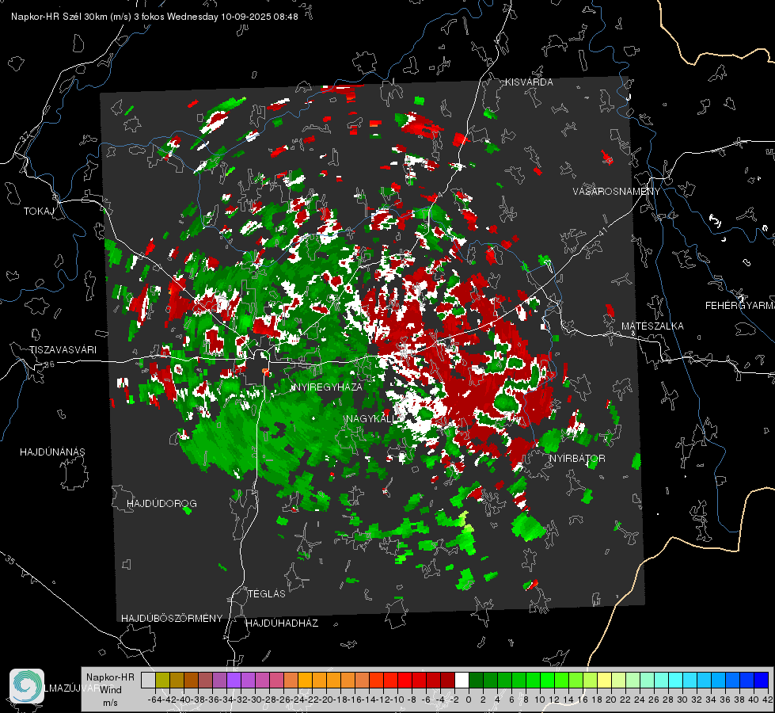Click the legend value -10

[x=397, y=700]
